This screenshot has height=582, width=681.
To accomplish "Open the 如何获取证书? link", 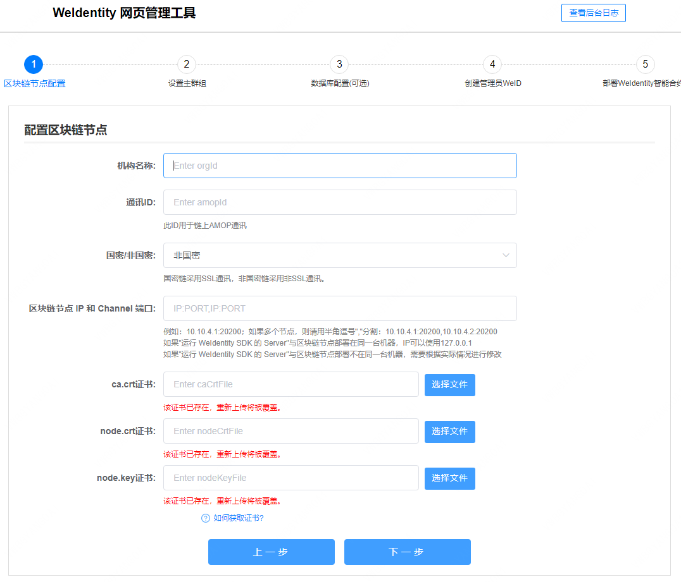I will (239, 518).
